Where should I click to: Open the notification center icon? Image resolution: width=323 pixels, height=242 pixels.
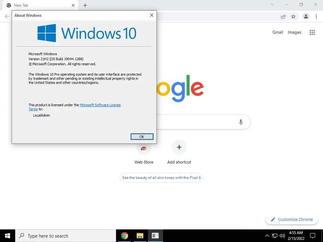(313, 236)
